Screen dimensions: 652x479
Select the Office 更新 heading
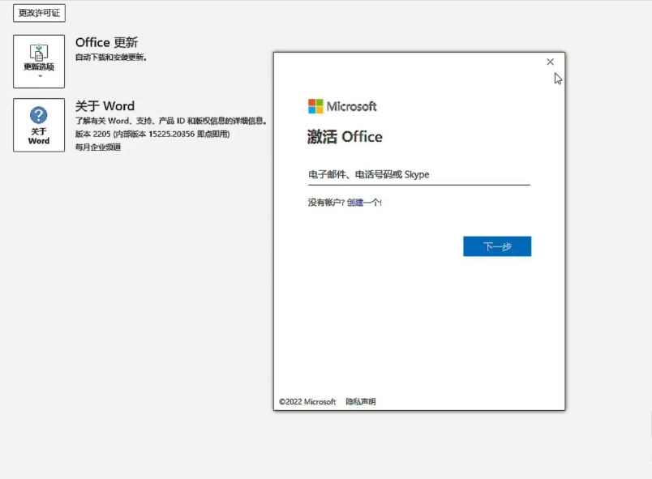(x=106, y=42)
